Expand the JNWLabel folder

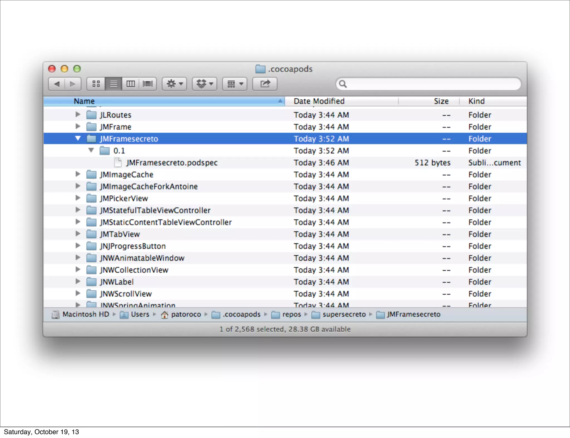[x=78, y=282]
